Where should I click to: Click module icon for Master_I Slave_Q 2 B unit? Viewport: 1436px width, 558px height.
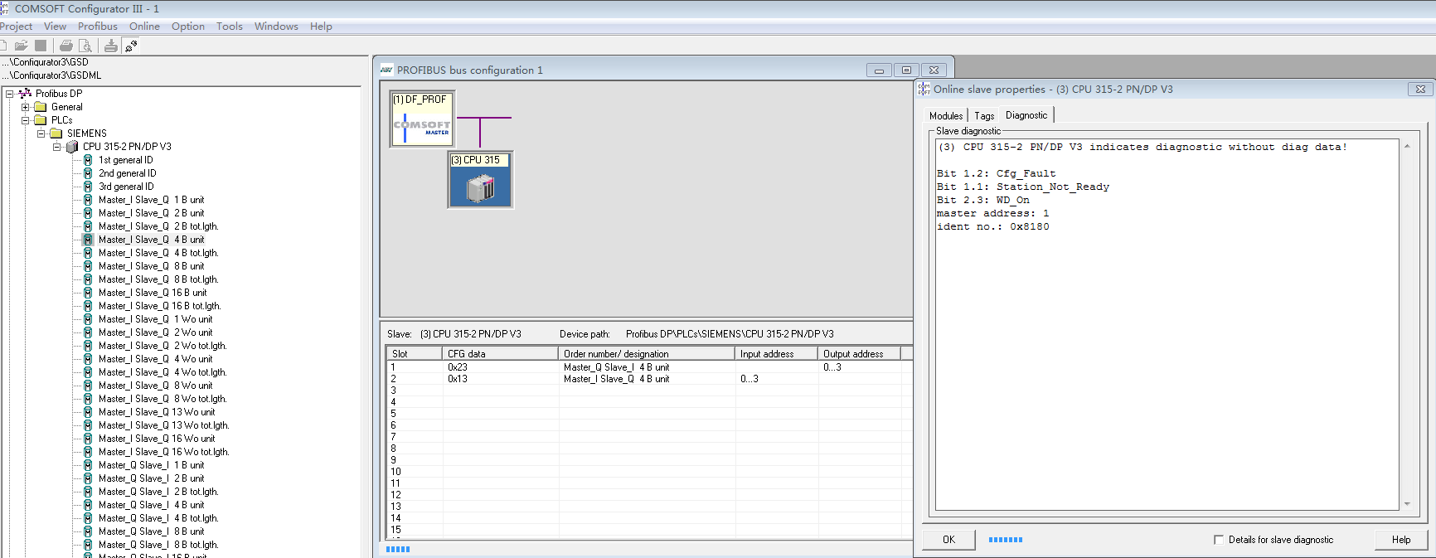88,213
